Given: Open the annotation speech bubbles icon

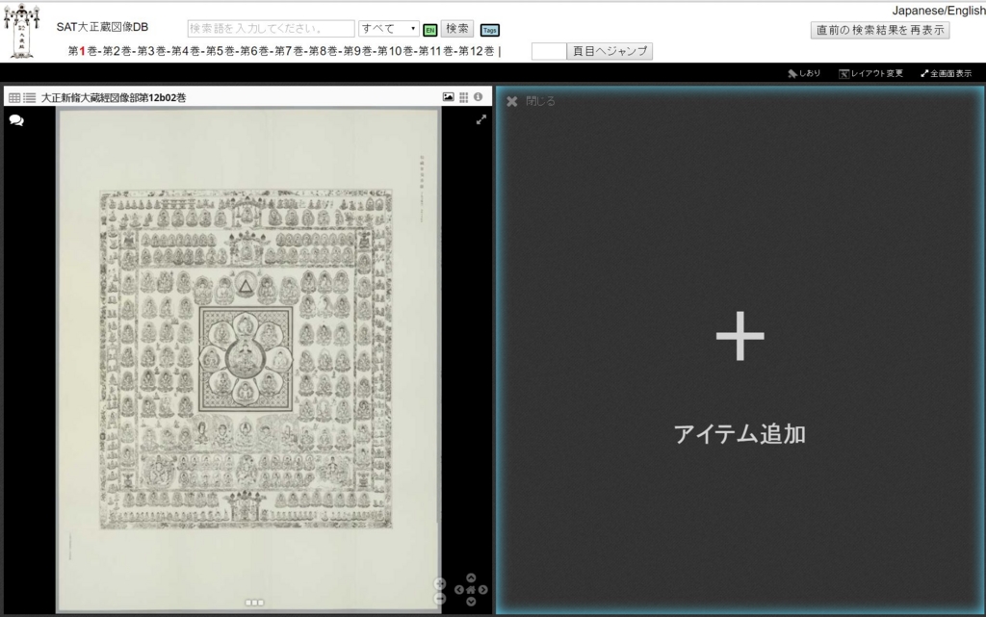Looking at the screenshot, I should [16, 120].
